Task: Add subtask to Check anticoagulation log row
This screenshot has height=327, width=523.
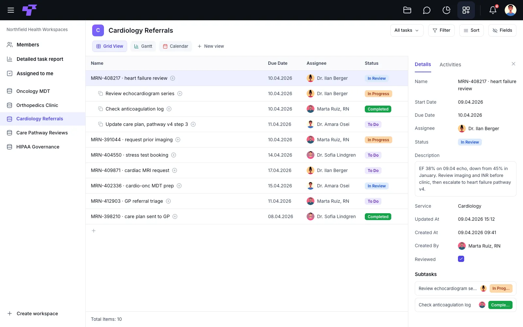Action: click(x=169, y=109)
